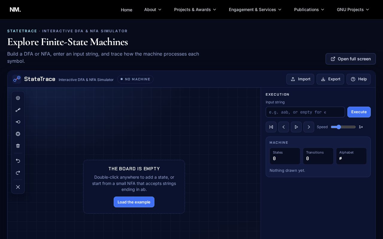The width and height of the screenshot is (383, 239).
Task: Click the Alphabet card
Action: 351,156
